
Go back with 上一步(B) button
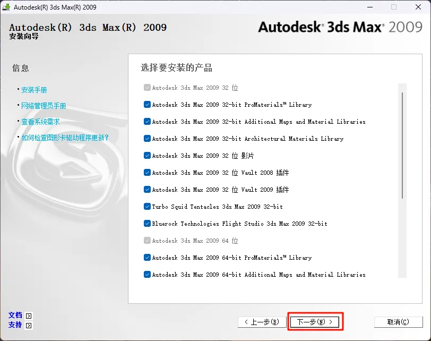(262, 322)
